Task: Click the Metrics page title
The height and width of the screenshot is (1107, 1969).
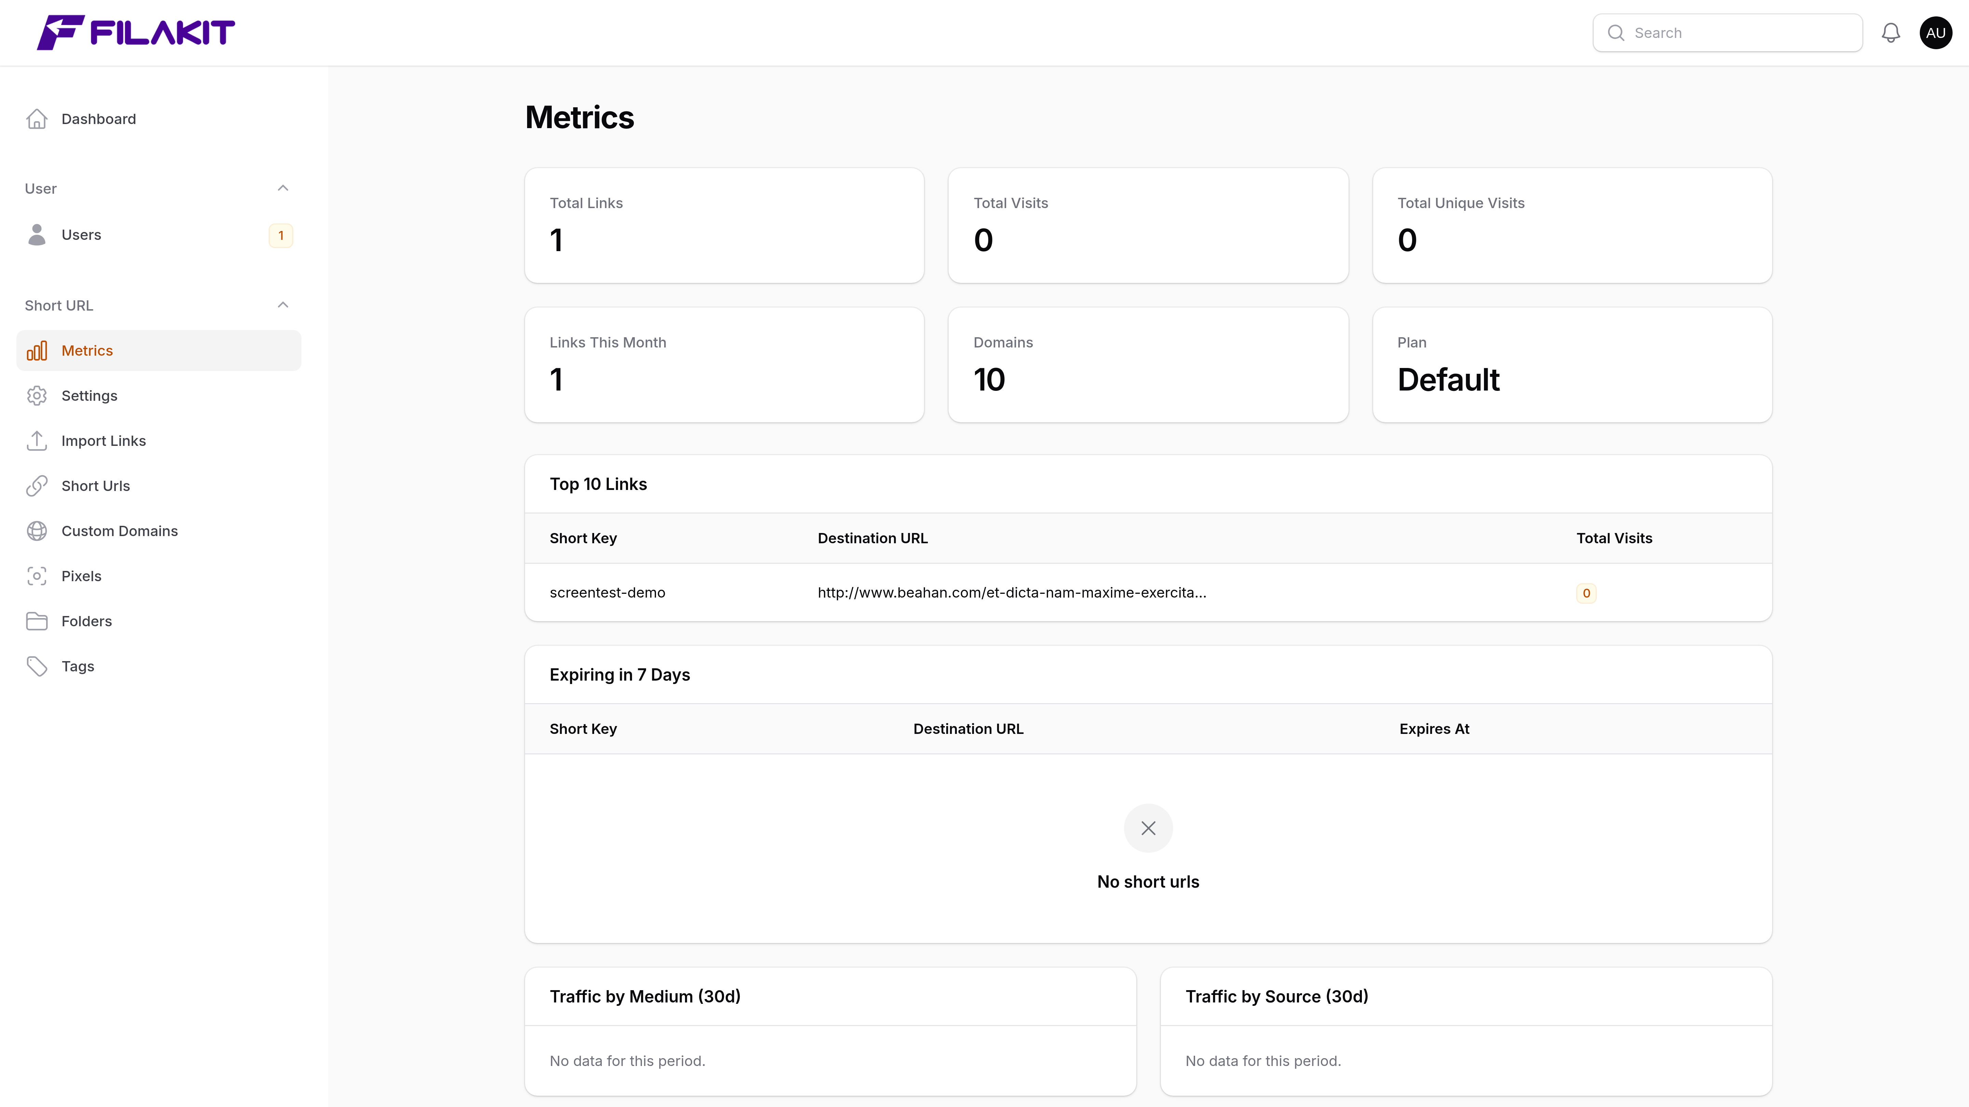Action: point(579,118)
